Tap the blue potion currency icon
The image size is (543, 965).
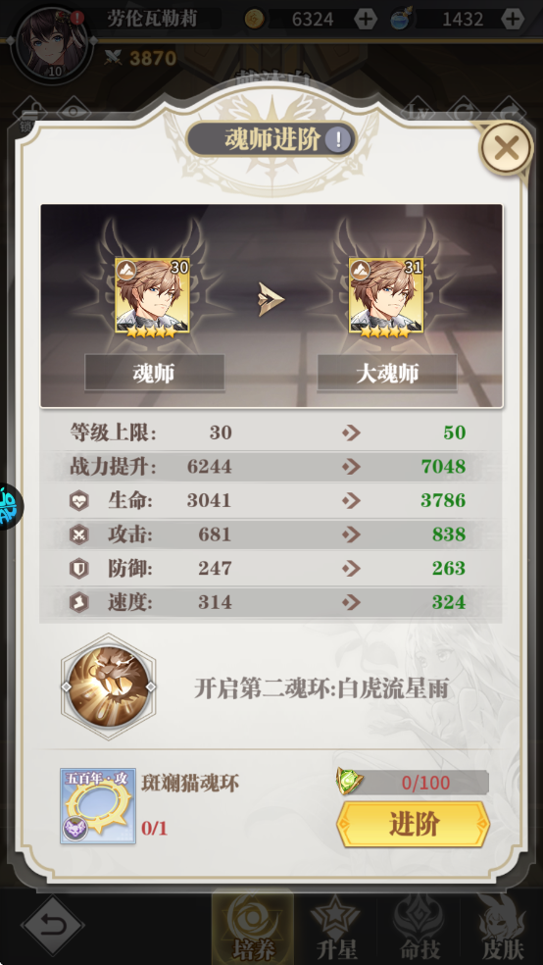click(x=402, y=19)
